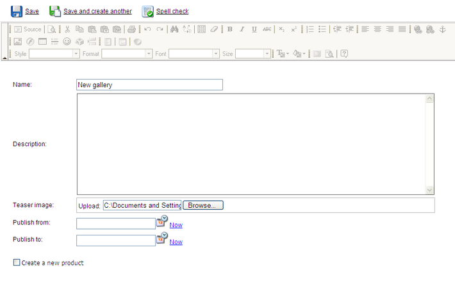Toggle Italic formatting
Image resolution: width=455 pixels, height=297 pixels.
pyautogui.click(x=242, y=30)
